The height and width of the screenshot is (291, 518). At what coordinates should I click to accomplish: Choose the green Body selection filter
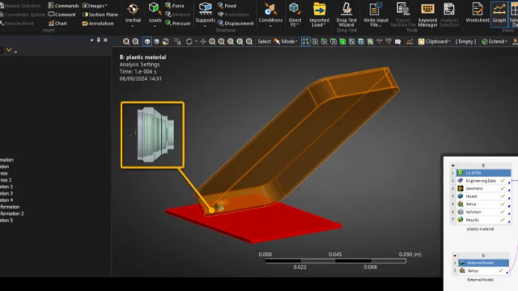(x=342, y=41)
